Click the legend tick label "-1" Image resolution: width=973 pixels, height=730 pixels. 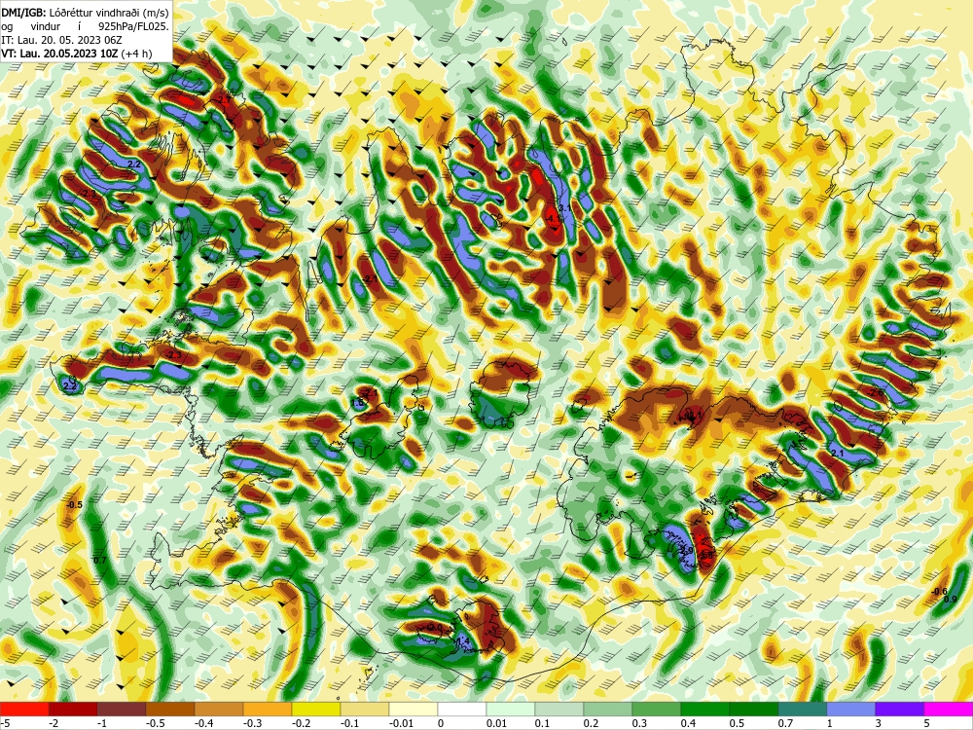coord(102,723)
